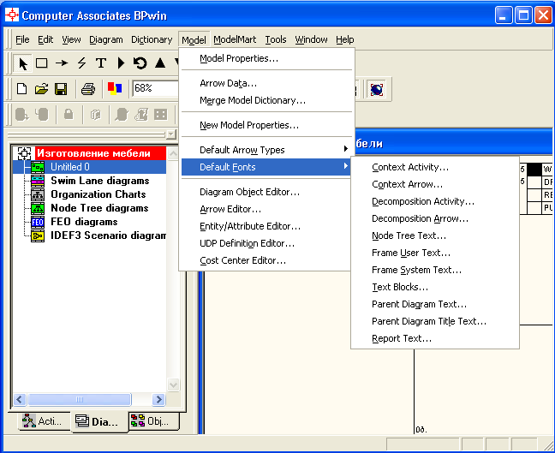Open Arrow Editor from Model menu
The width and height of the screenshot is (555, 453).
click(x=266, y=209)
